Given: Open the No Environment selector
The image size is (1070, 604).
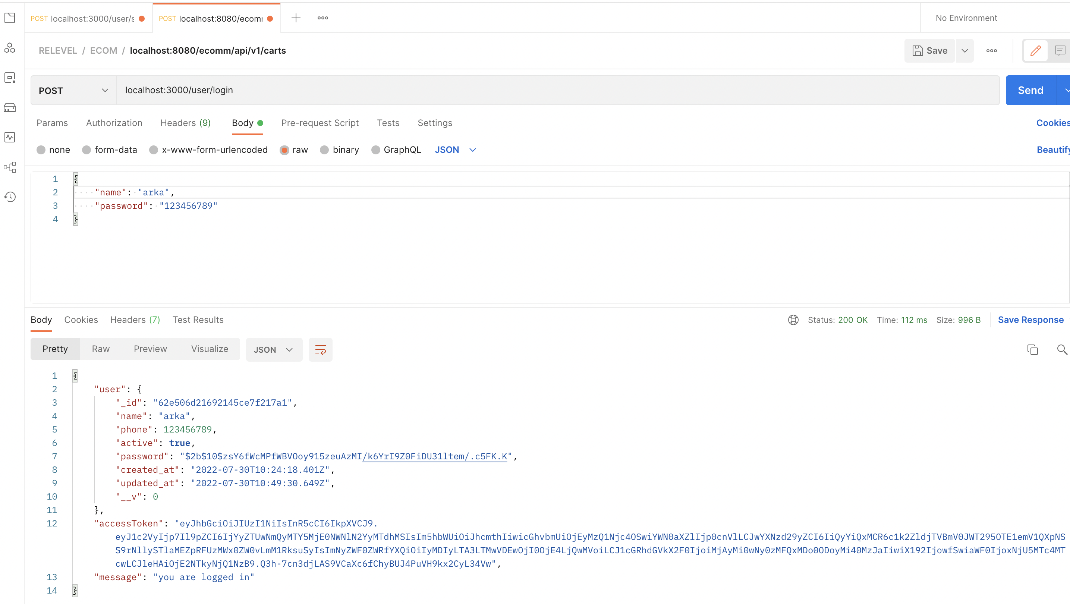Looking at the screenshot, I should [966, 18].
